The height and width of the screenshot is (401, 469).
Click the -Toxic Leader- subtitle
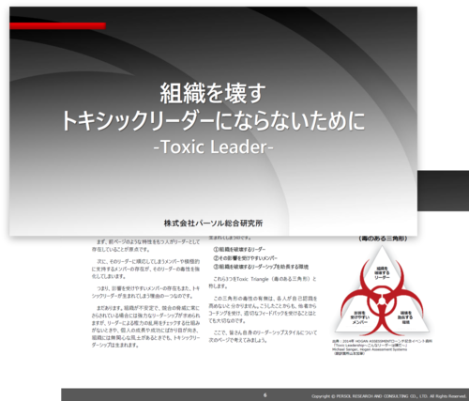coord(214,147)
